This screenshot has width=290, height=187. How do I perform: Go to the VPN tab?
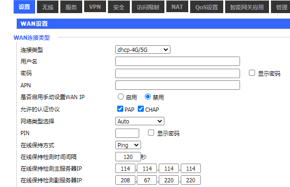(95, 7)
